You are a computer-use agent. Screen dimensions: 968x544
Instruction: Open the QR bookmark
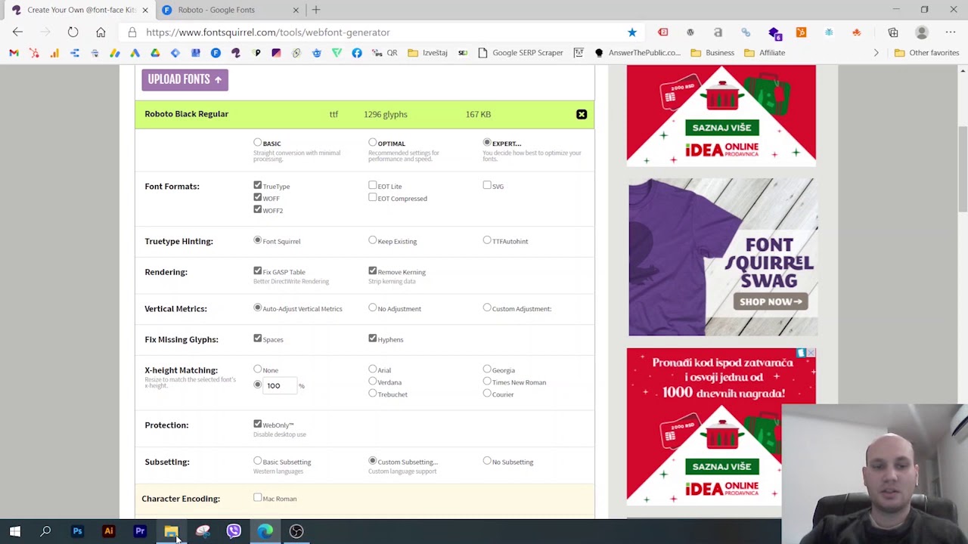(386, 53)
